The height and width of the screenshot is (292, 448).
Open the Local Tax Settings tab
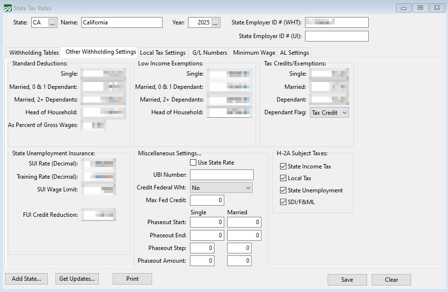click(x=163, y=53)
